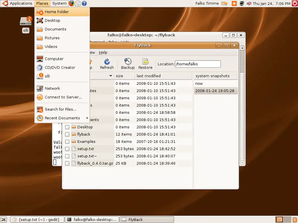The height and width of the screenshot is (223, 298).
Task: Switch to falko@falko-desktop terminal taskbar button
Action: (x=92, y=220)
